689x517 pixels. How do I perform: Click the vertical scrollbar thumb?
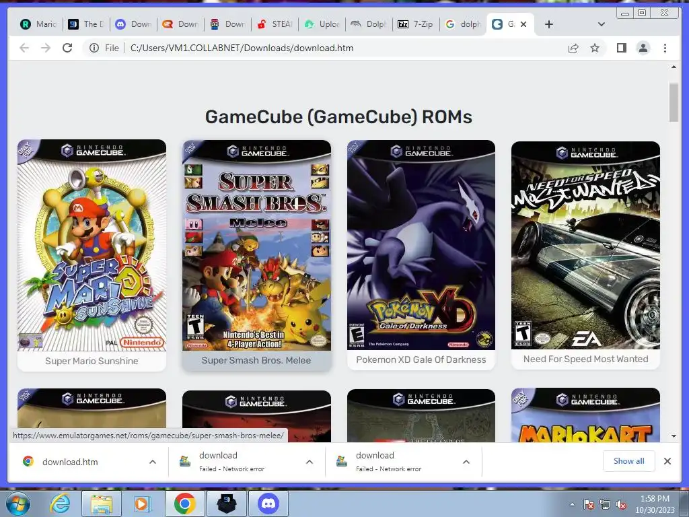coord(674,102)
